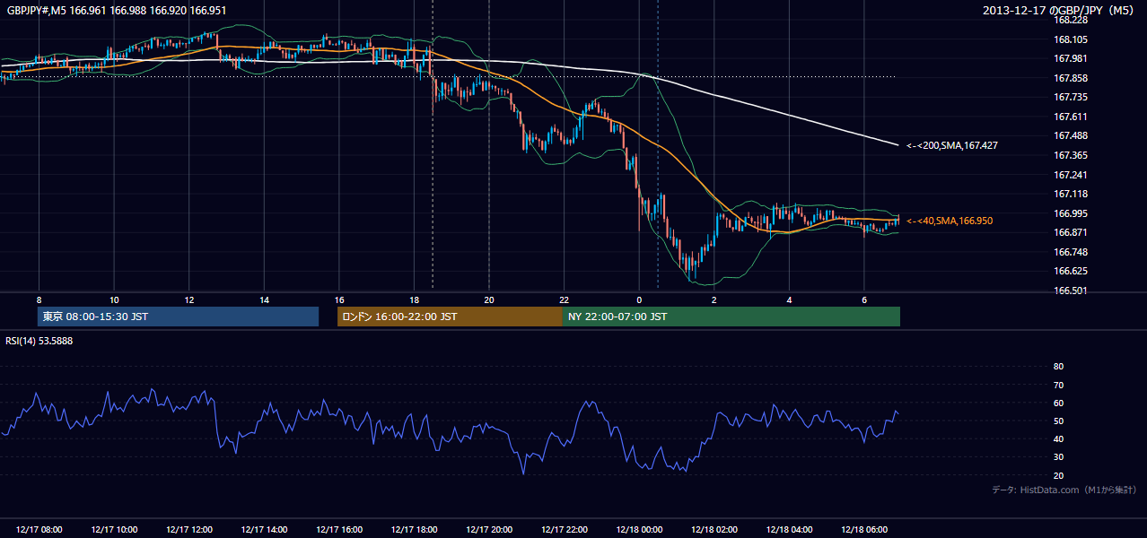
Task: Select the NY 22:00-07:00 JST session bar
Action: 731,317
